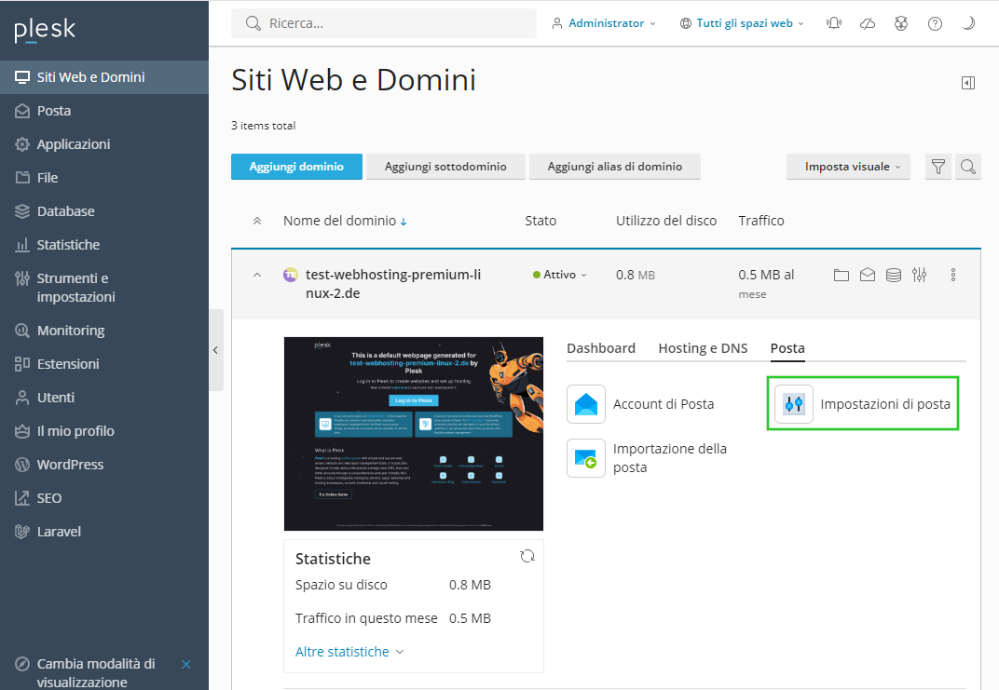Select the Posta tab

click(x=787, y=349)
